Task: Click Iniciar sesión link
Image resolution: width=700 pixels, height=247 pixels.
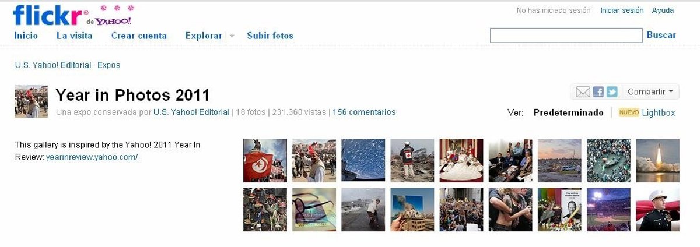Action: tap(622, 10)
